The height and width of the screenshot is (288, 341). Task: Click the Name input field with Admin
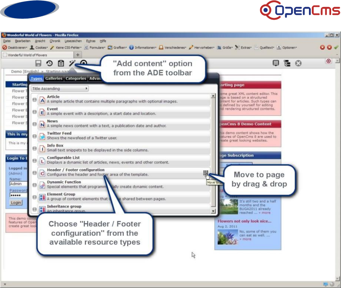coord(19,184)
